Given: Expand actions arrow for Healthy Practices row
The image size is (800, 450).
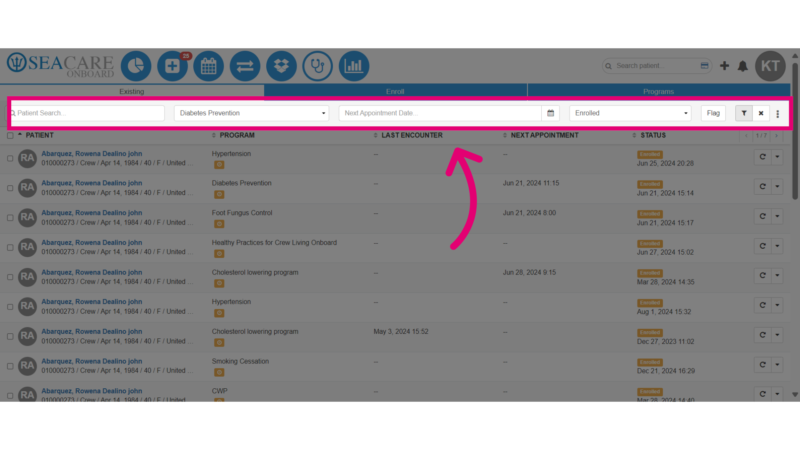Looking at the screenshot, I should point(777,246).
